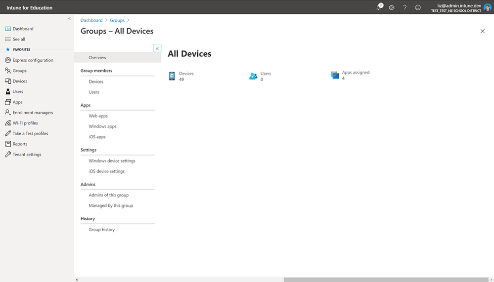Click the Apps assigned tile icon

click(335, 75)
